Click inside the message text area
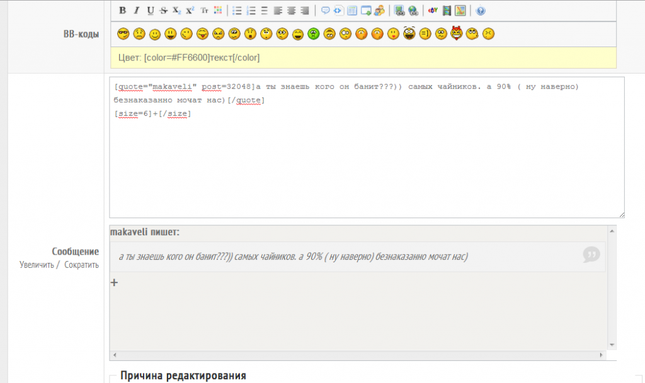The image size is (645, 383). coord(367,164)
